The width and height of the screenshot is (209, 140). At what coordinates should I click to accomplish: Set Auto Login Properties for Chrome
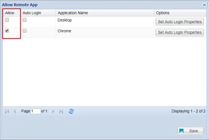179,32
